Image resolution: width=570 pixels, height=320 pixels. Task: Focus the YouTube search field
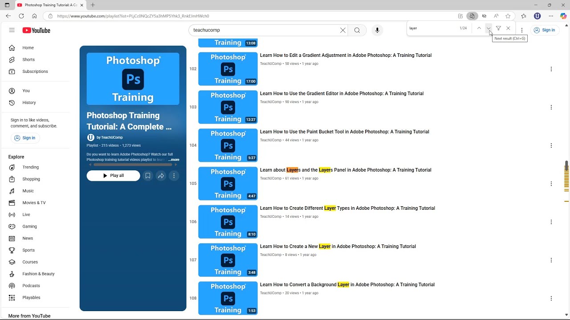265,30
